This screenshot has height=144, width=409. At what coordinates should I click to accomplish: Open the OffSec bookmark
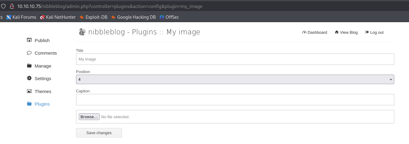[x=169, y=17]
